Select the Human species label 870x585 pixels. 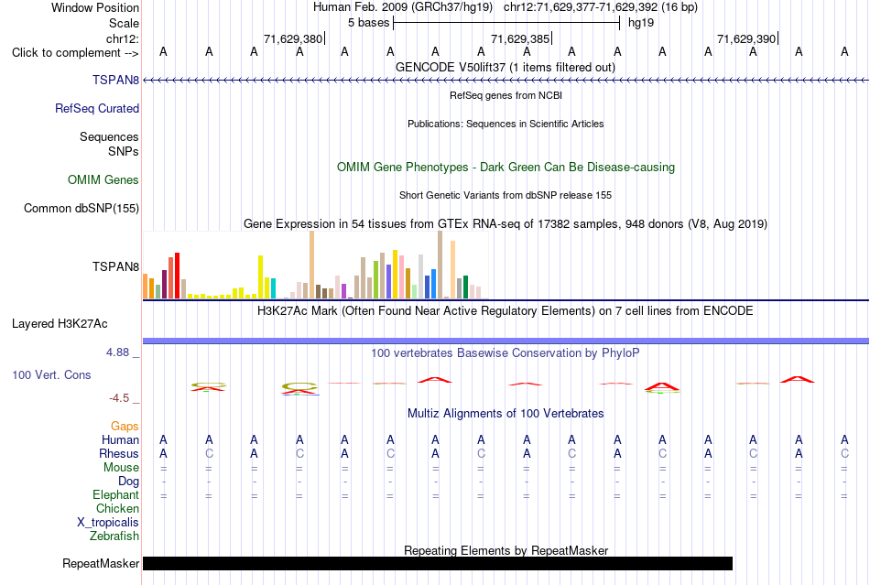click(120, 439)
